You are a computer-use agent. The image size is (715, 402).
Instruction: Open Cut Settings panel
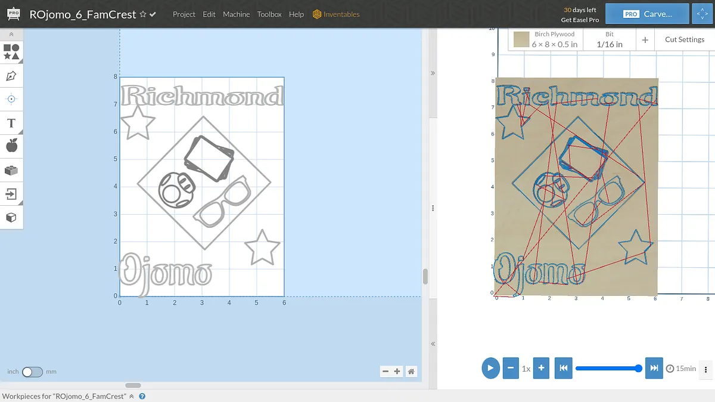(x=684, y=39)
